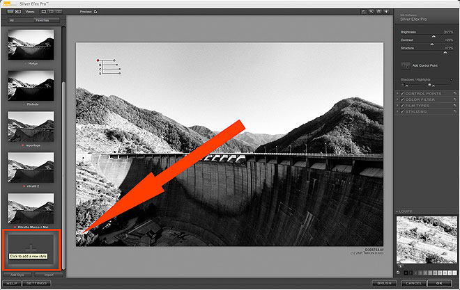Select the arrow pointer tool

pyautogui.click(x=364, y=12)
